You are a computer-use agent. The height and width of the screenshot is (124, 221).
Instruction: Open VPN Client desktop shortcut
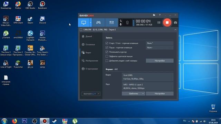point(18,20)
